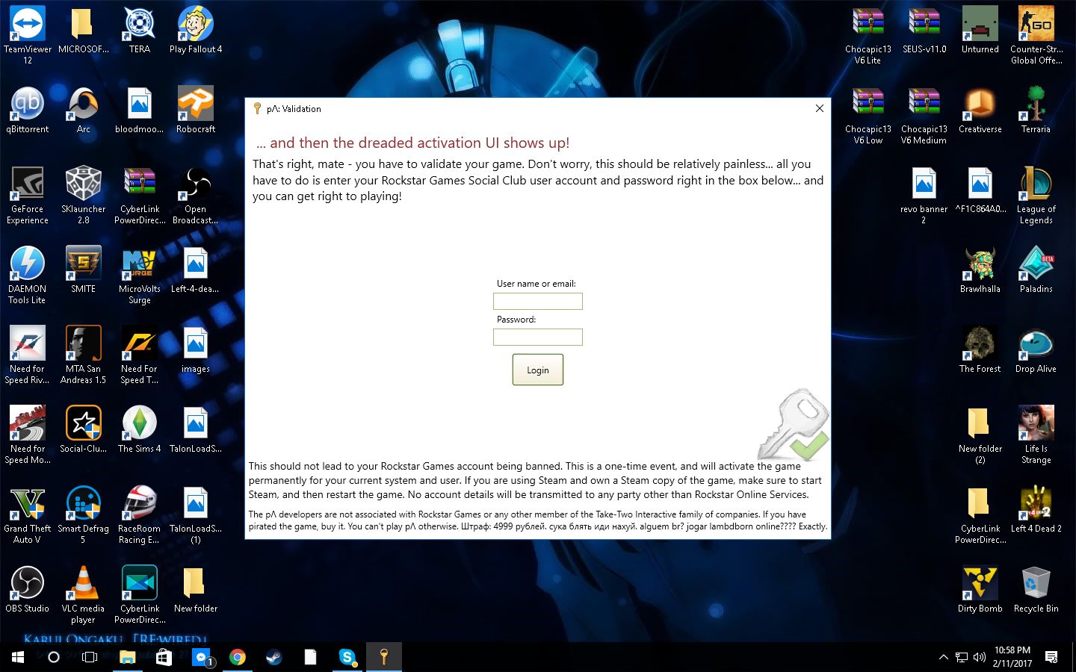Close the Validation dialog
Screen dimensions: 1076x672
[819, 108]
